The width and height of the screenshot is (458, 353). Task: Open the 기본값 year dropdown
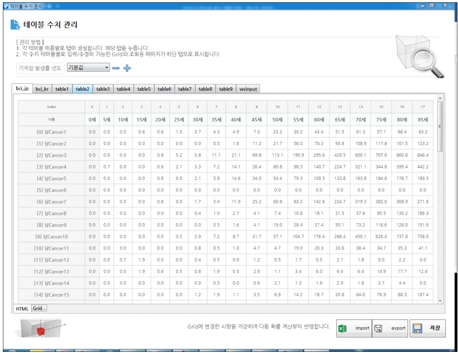click(x=89, y=68)
